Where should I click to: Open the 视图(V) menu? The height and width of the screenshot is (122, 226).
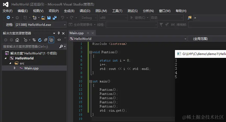click(38, 11)
